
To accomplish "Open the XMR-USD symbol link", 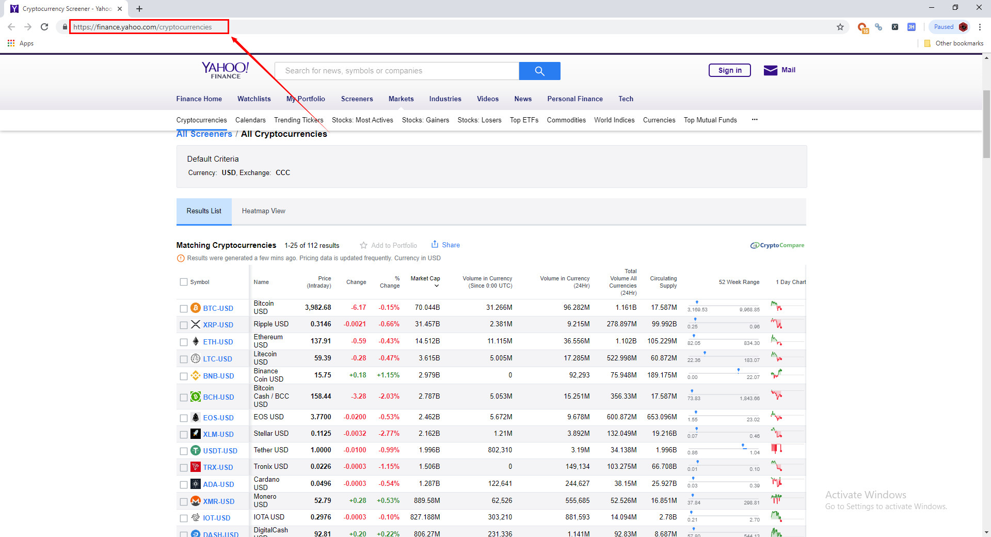I will (x=218, y=501).
